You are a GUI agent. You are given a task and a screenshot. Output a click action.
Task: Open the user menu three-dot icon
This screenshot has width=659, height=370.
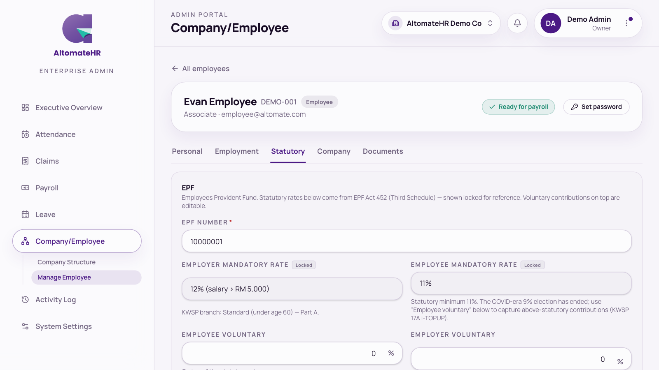pyautogui.click(x=627, y=23)
